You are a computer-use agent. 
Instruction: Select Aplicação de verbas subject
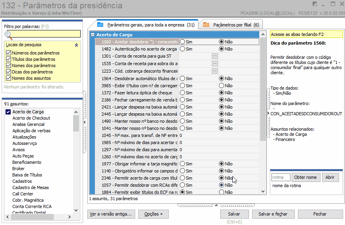(31, 131)
